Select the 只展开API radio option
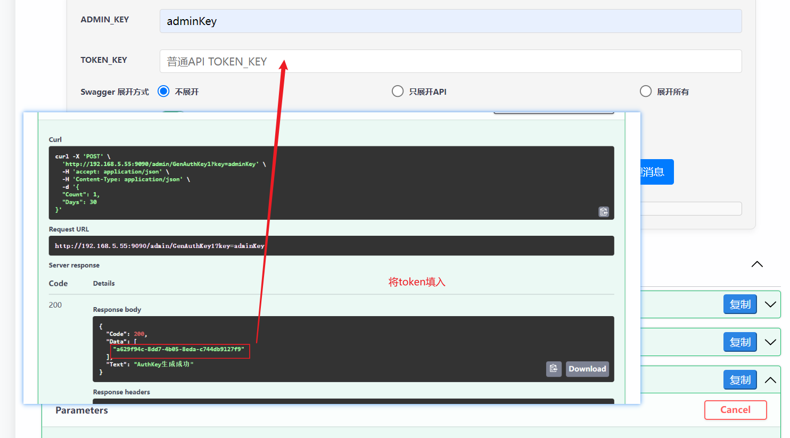Screen dimensions: 790x438 [x=398, y=92]
